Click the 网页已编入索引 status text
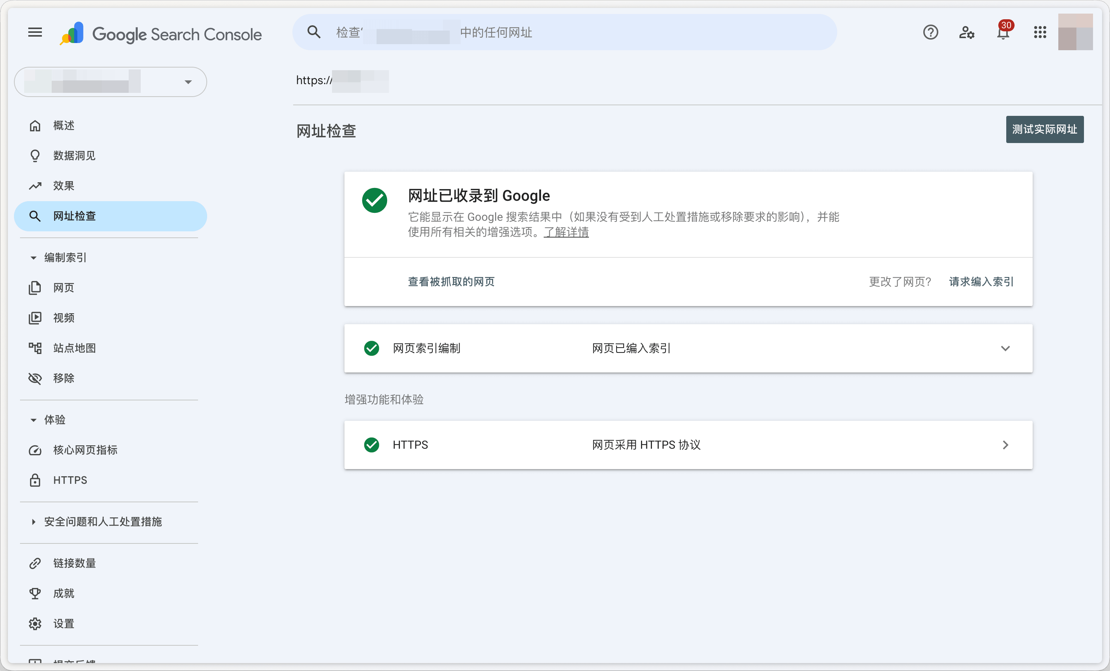Viewport: 1110px width, 671px height. point(631,348)
